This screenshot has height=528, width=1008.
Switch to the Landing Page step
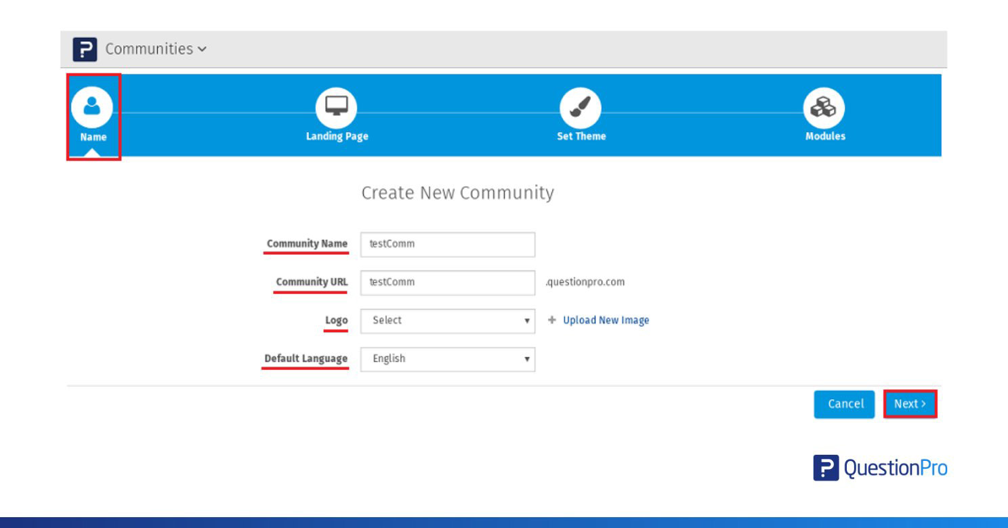[336, 136]
